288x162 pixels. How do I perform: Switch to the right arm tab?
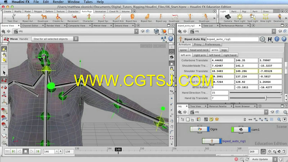(200, 55)
